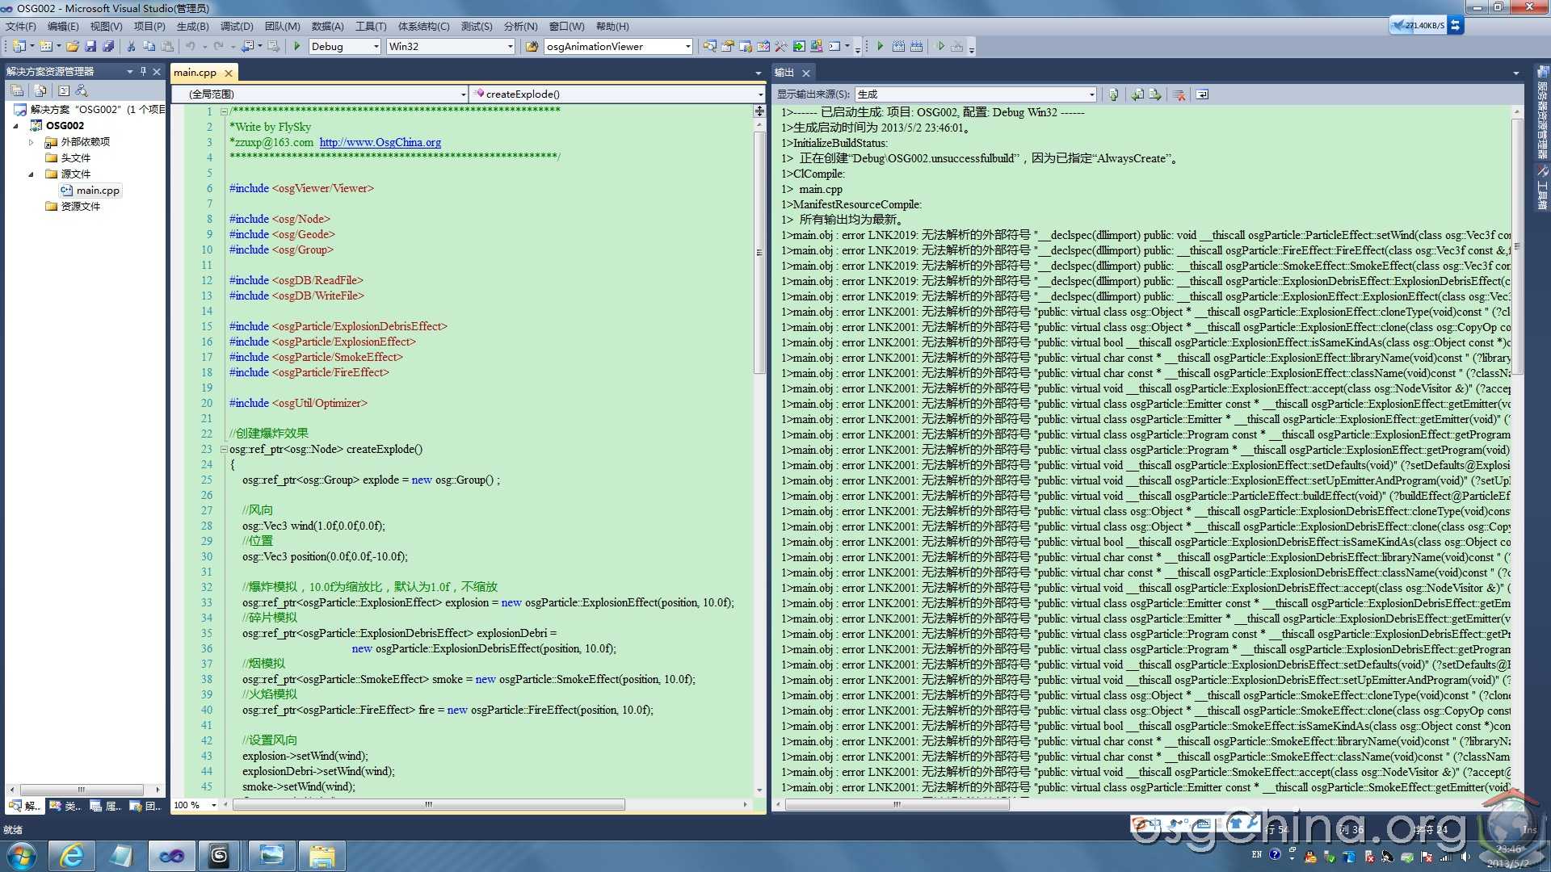Cut selection with scissors icon
1551x872 pixels.
tap(131, 46)
